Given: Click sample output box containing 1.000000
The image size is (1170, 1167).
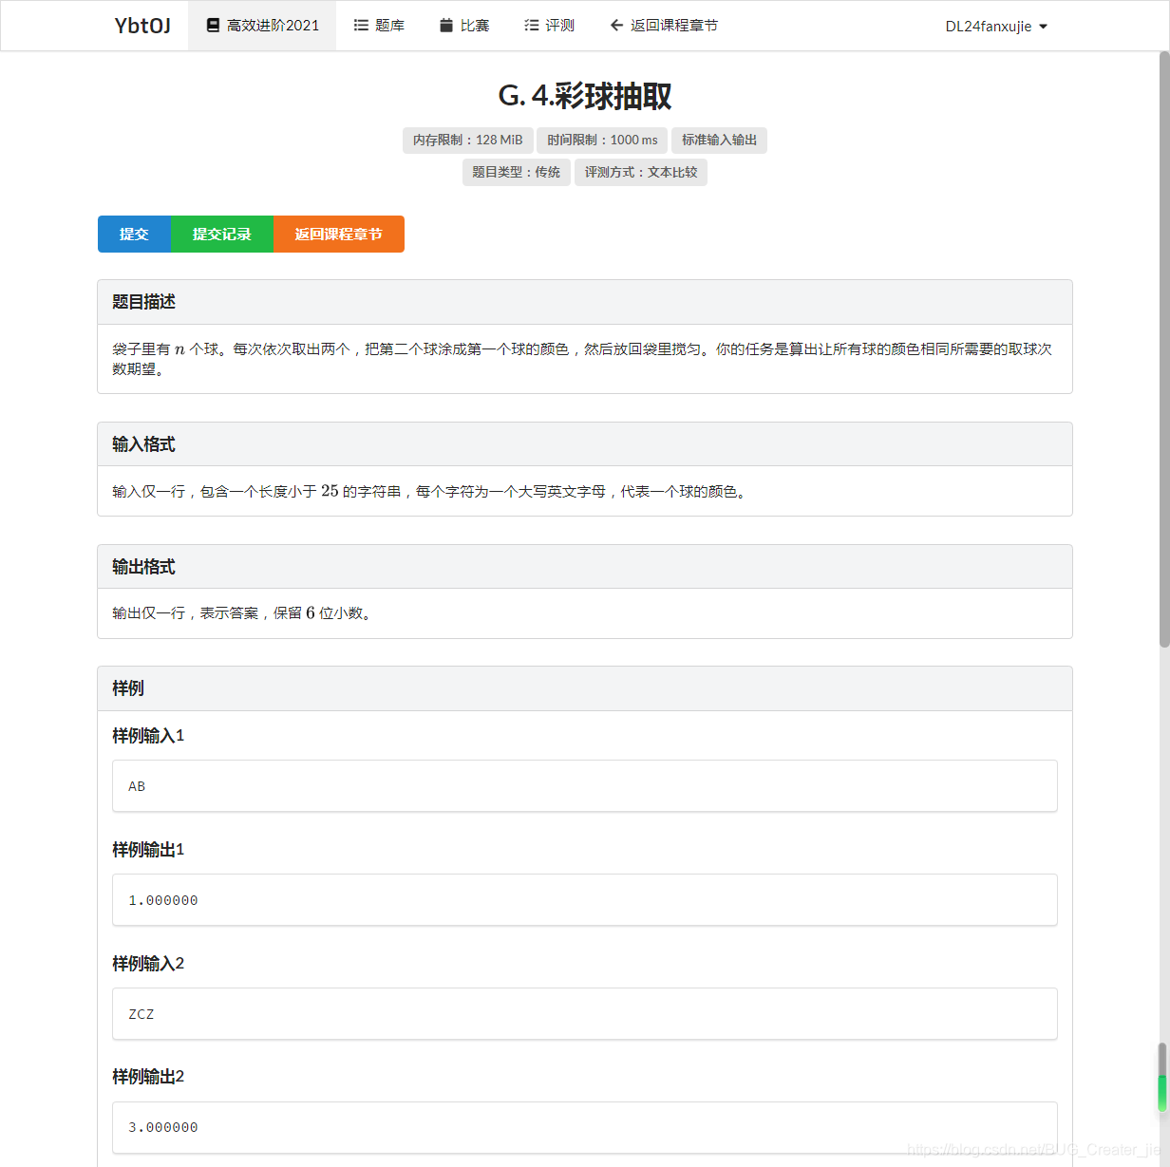Looking at the screenshot, I should (x=585, y=900).
